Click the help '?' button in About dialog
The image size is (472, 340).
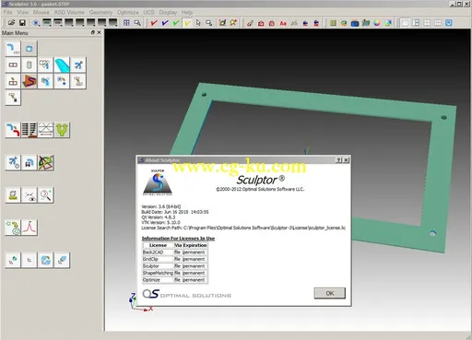pyautogui.click(x=338, y=160)
